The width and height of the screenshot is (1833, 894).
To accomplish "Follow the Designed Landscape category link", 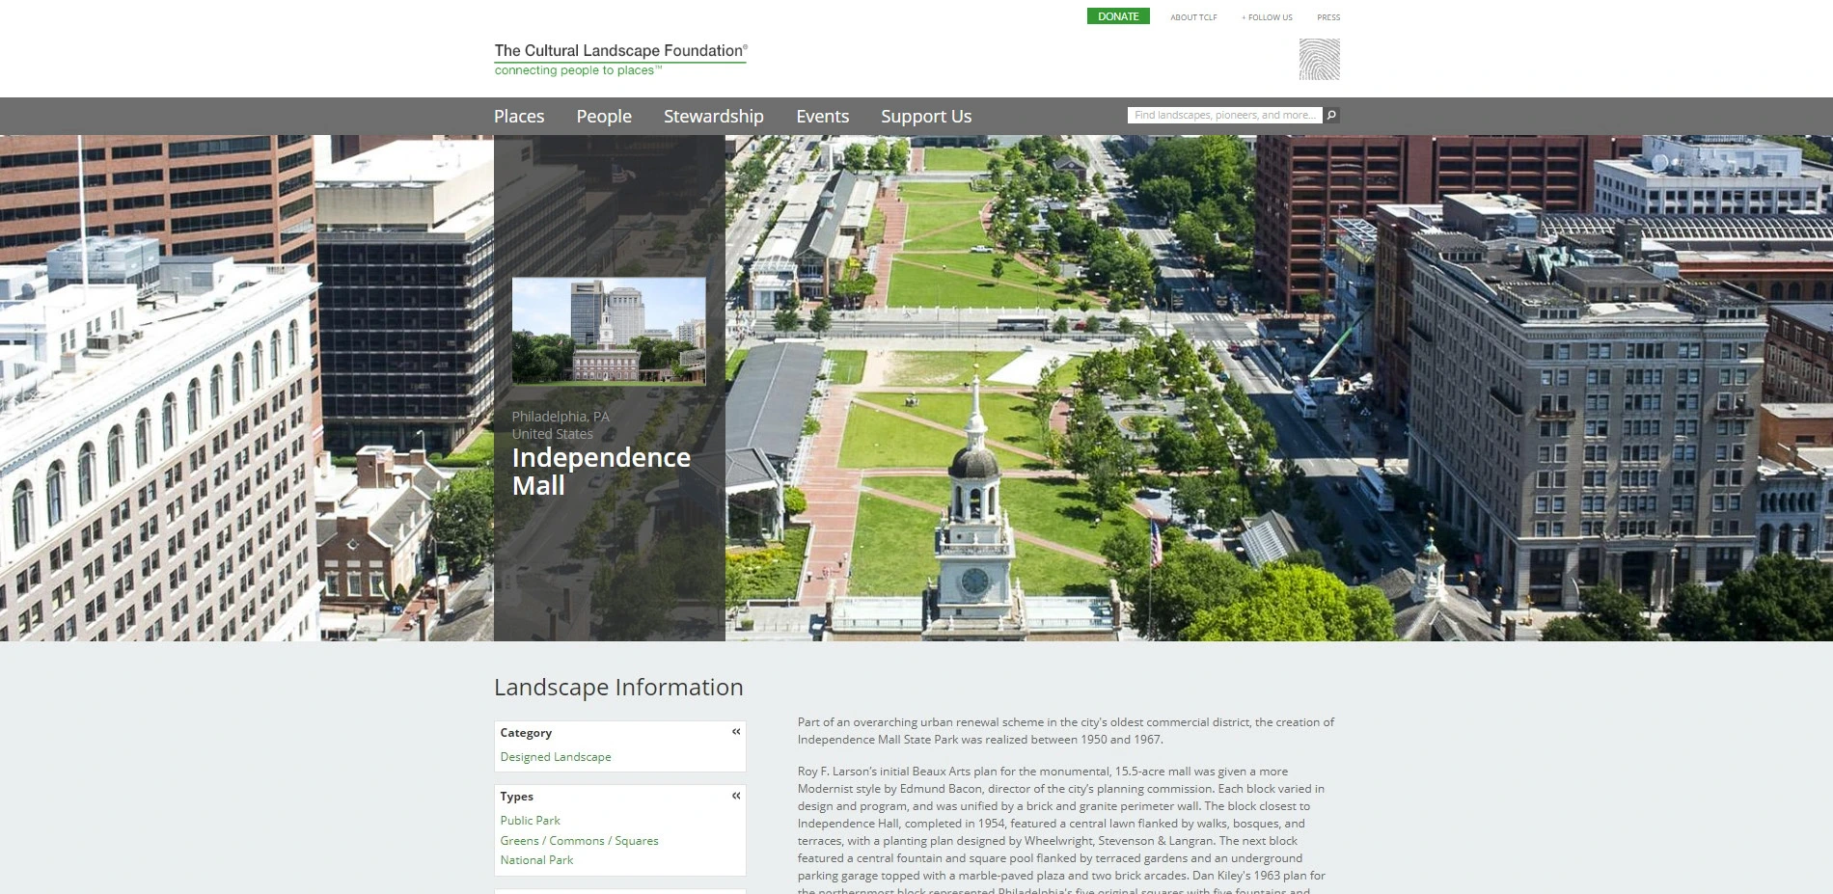I will (555, 757).
